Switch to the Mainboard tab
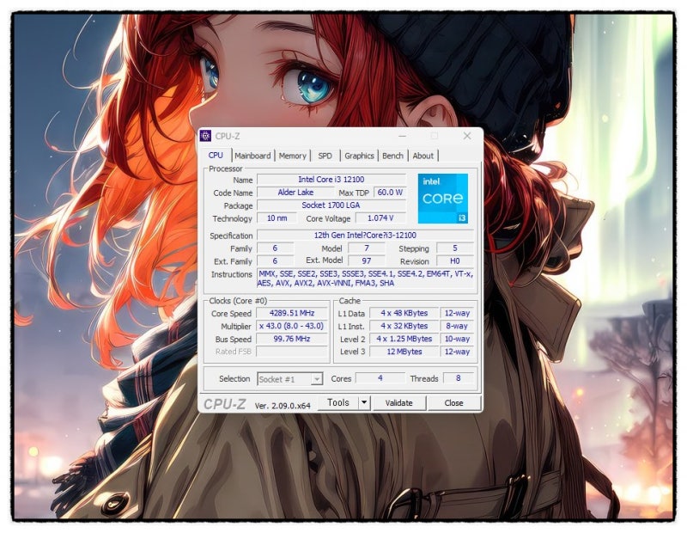 click(252, 156)
